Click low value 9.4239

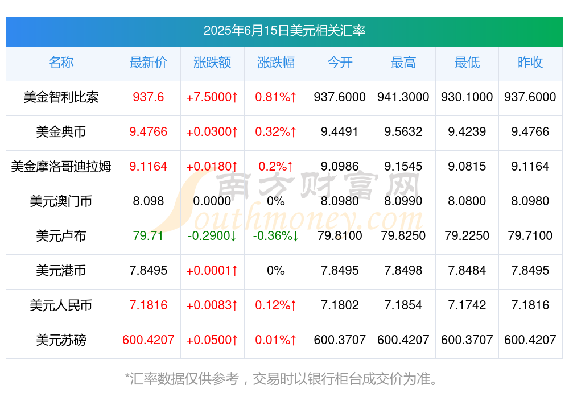click(467, 131)
